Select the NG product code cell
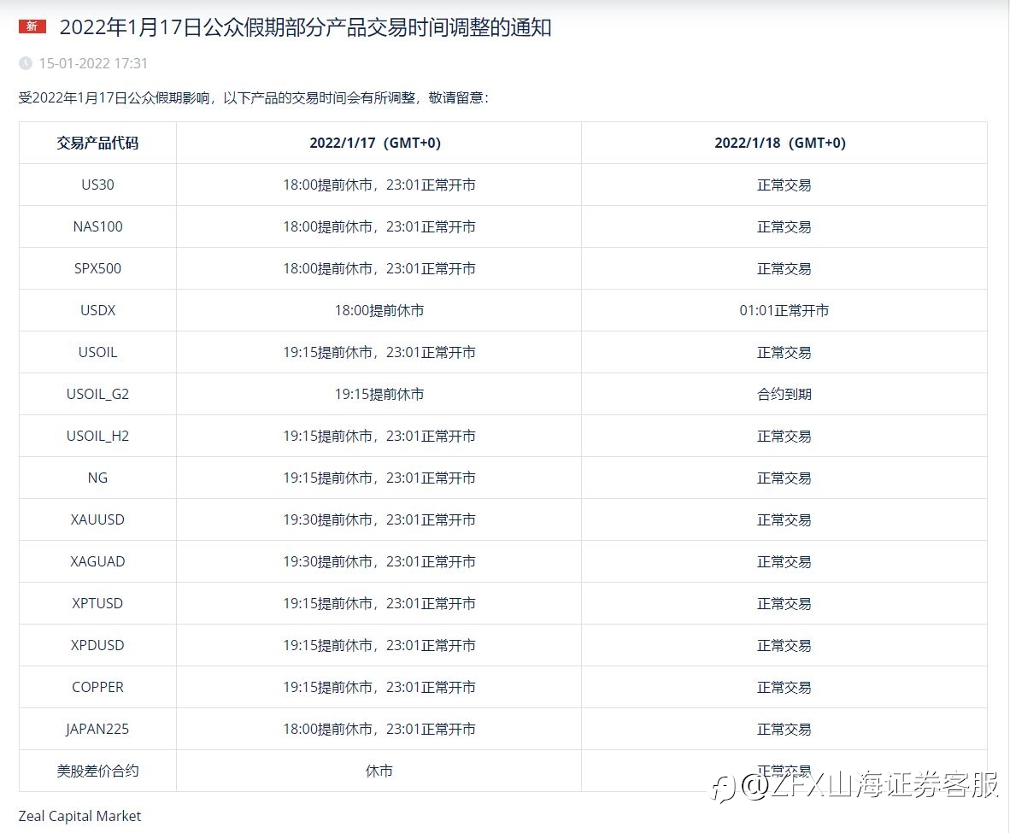 pos(98,478)
